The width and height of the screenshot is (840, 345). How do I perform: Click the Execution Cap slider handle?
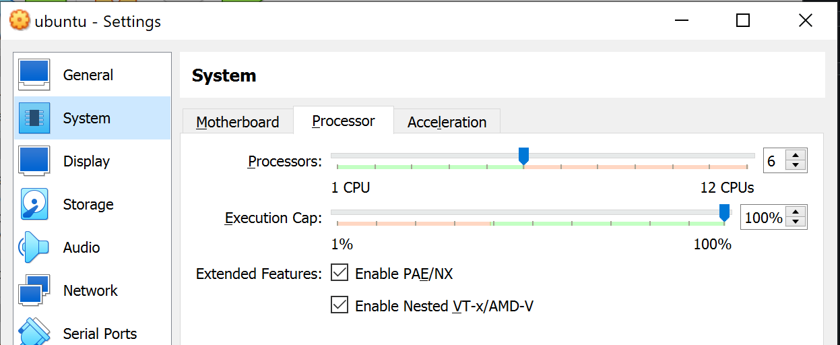(724, 213)
